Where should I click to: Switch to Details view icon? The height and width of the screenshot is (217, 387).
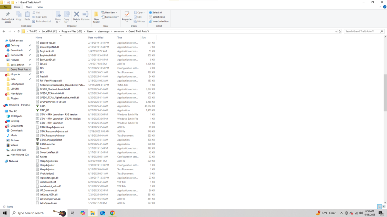(x=380, y=207)
